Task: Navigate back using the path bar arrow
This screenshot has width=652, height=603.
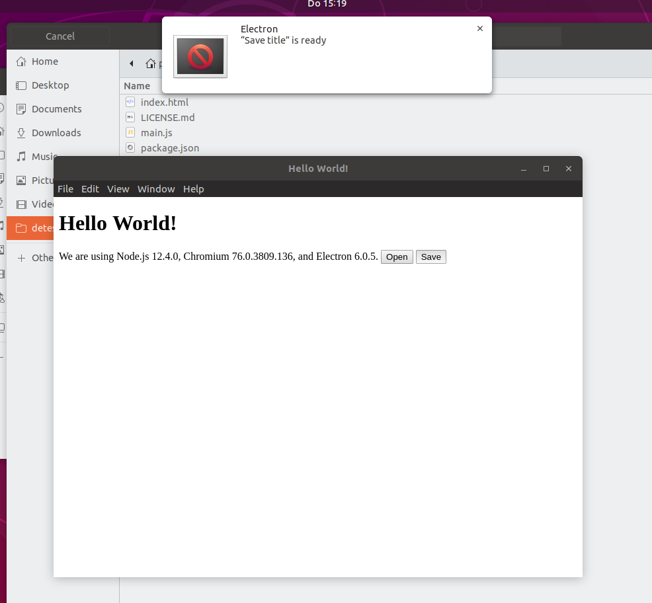Action: pos(131,63)
